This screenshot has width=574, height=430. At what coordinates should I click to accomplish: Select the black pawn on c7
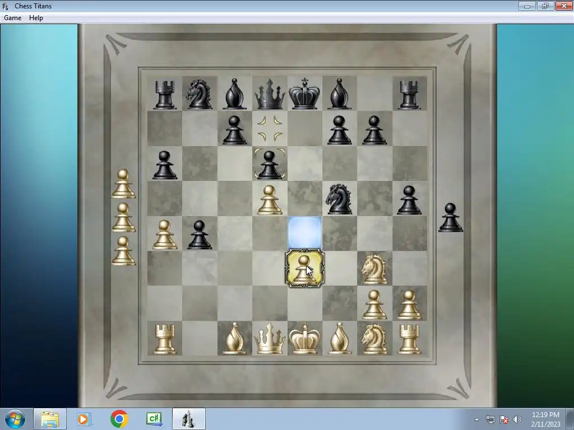(x=234, y=130)
